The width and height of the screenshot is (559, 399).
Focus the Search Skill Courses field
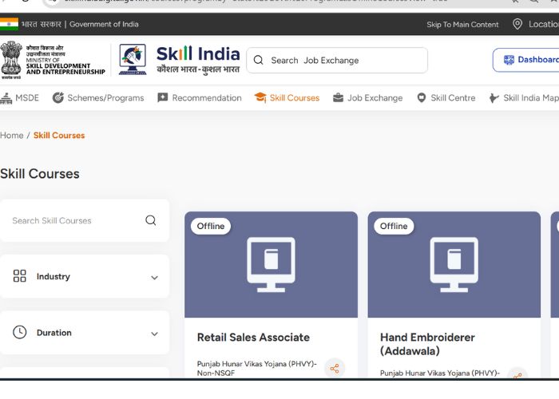(85, 220)
